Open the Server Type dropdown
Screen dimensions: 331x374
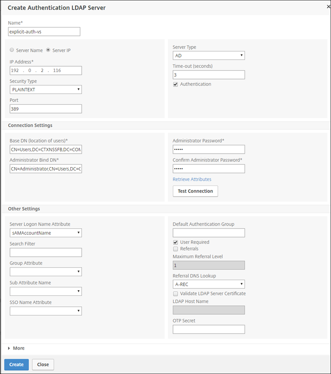(x=208, y=55)
